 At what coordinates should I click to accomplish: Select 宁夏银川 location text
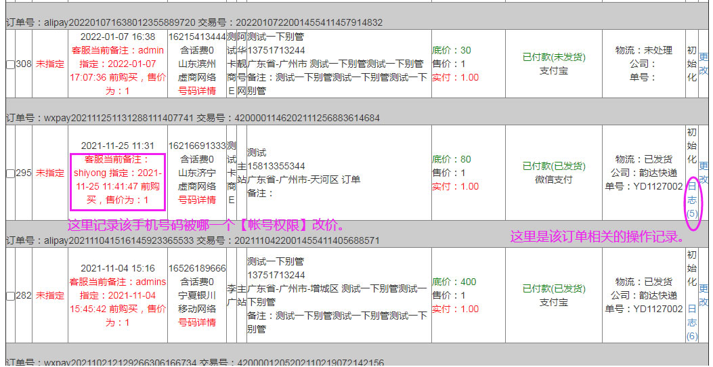pyautogui.click(x=197, y=295)
